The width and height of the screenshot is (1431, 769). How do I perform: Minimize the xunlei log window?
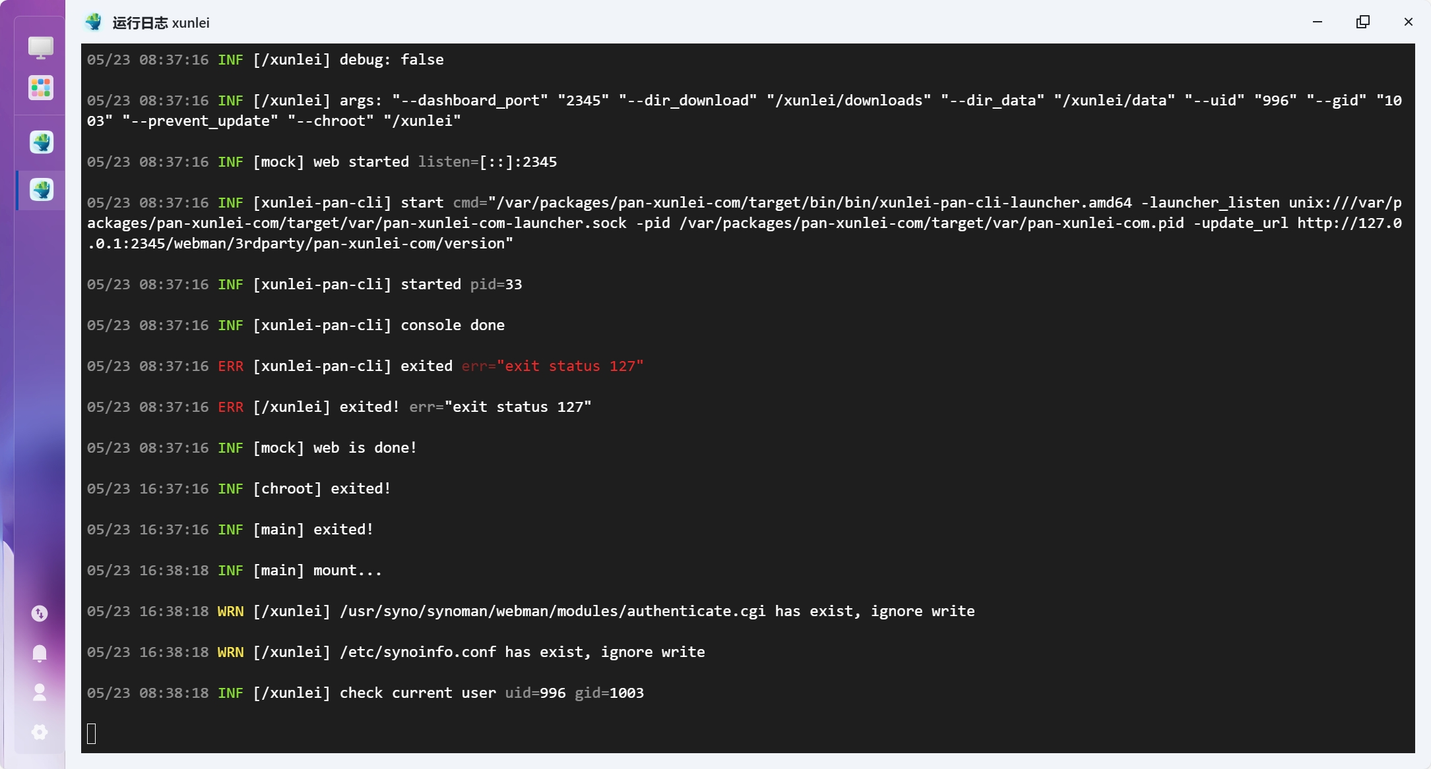click(1318, 22)
